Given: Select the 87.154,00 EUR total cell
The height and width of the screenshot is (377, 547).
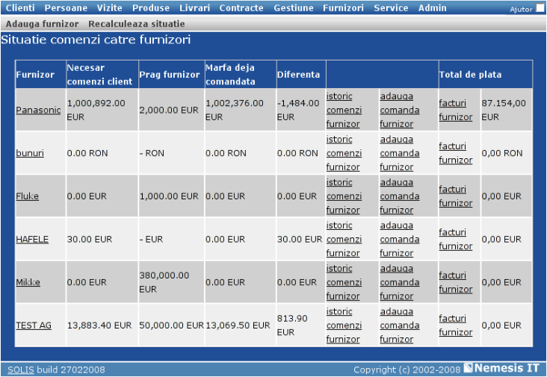Looking at the screenshot, I should [506, 110].
